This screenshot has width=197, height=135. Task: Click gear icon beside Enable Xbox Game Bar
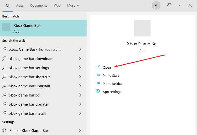[4, 130]
